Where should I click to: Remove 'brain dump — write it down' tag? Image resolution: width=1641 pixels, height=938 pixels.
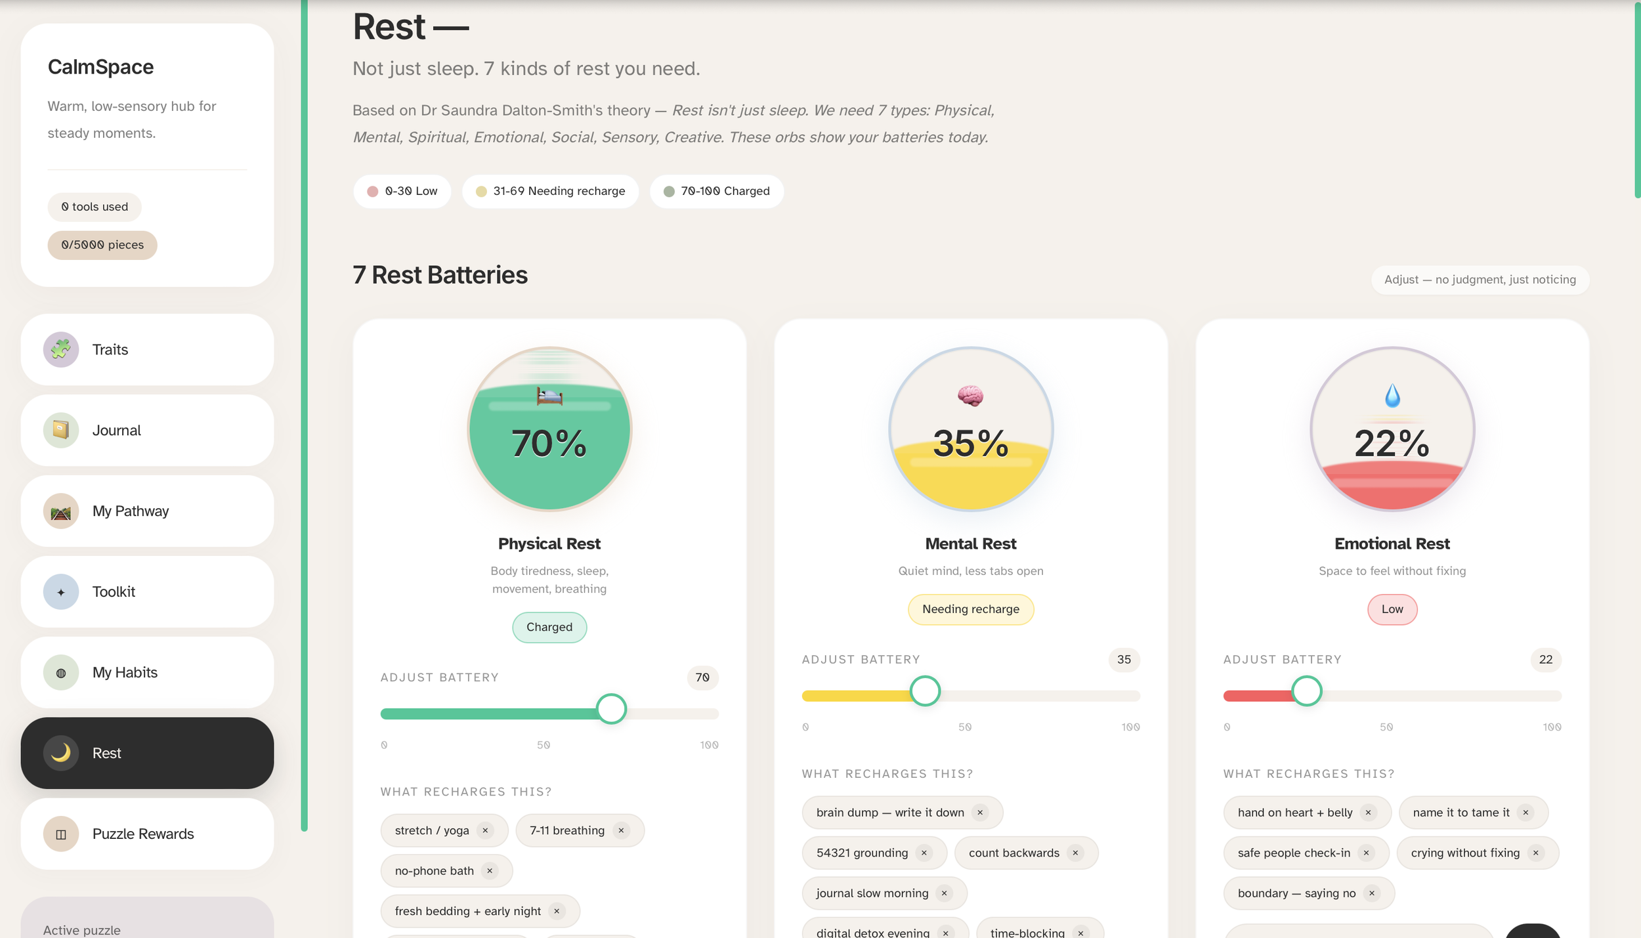pos(980,813)
